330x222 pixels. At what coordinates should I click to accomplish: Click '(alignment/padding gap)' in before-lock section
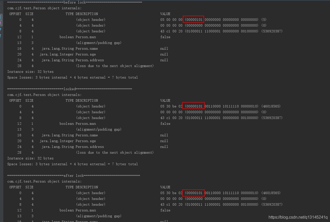(99, 43)
